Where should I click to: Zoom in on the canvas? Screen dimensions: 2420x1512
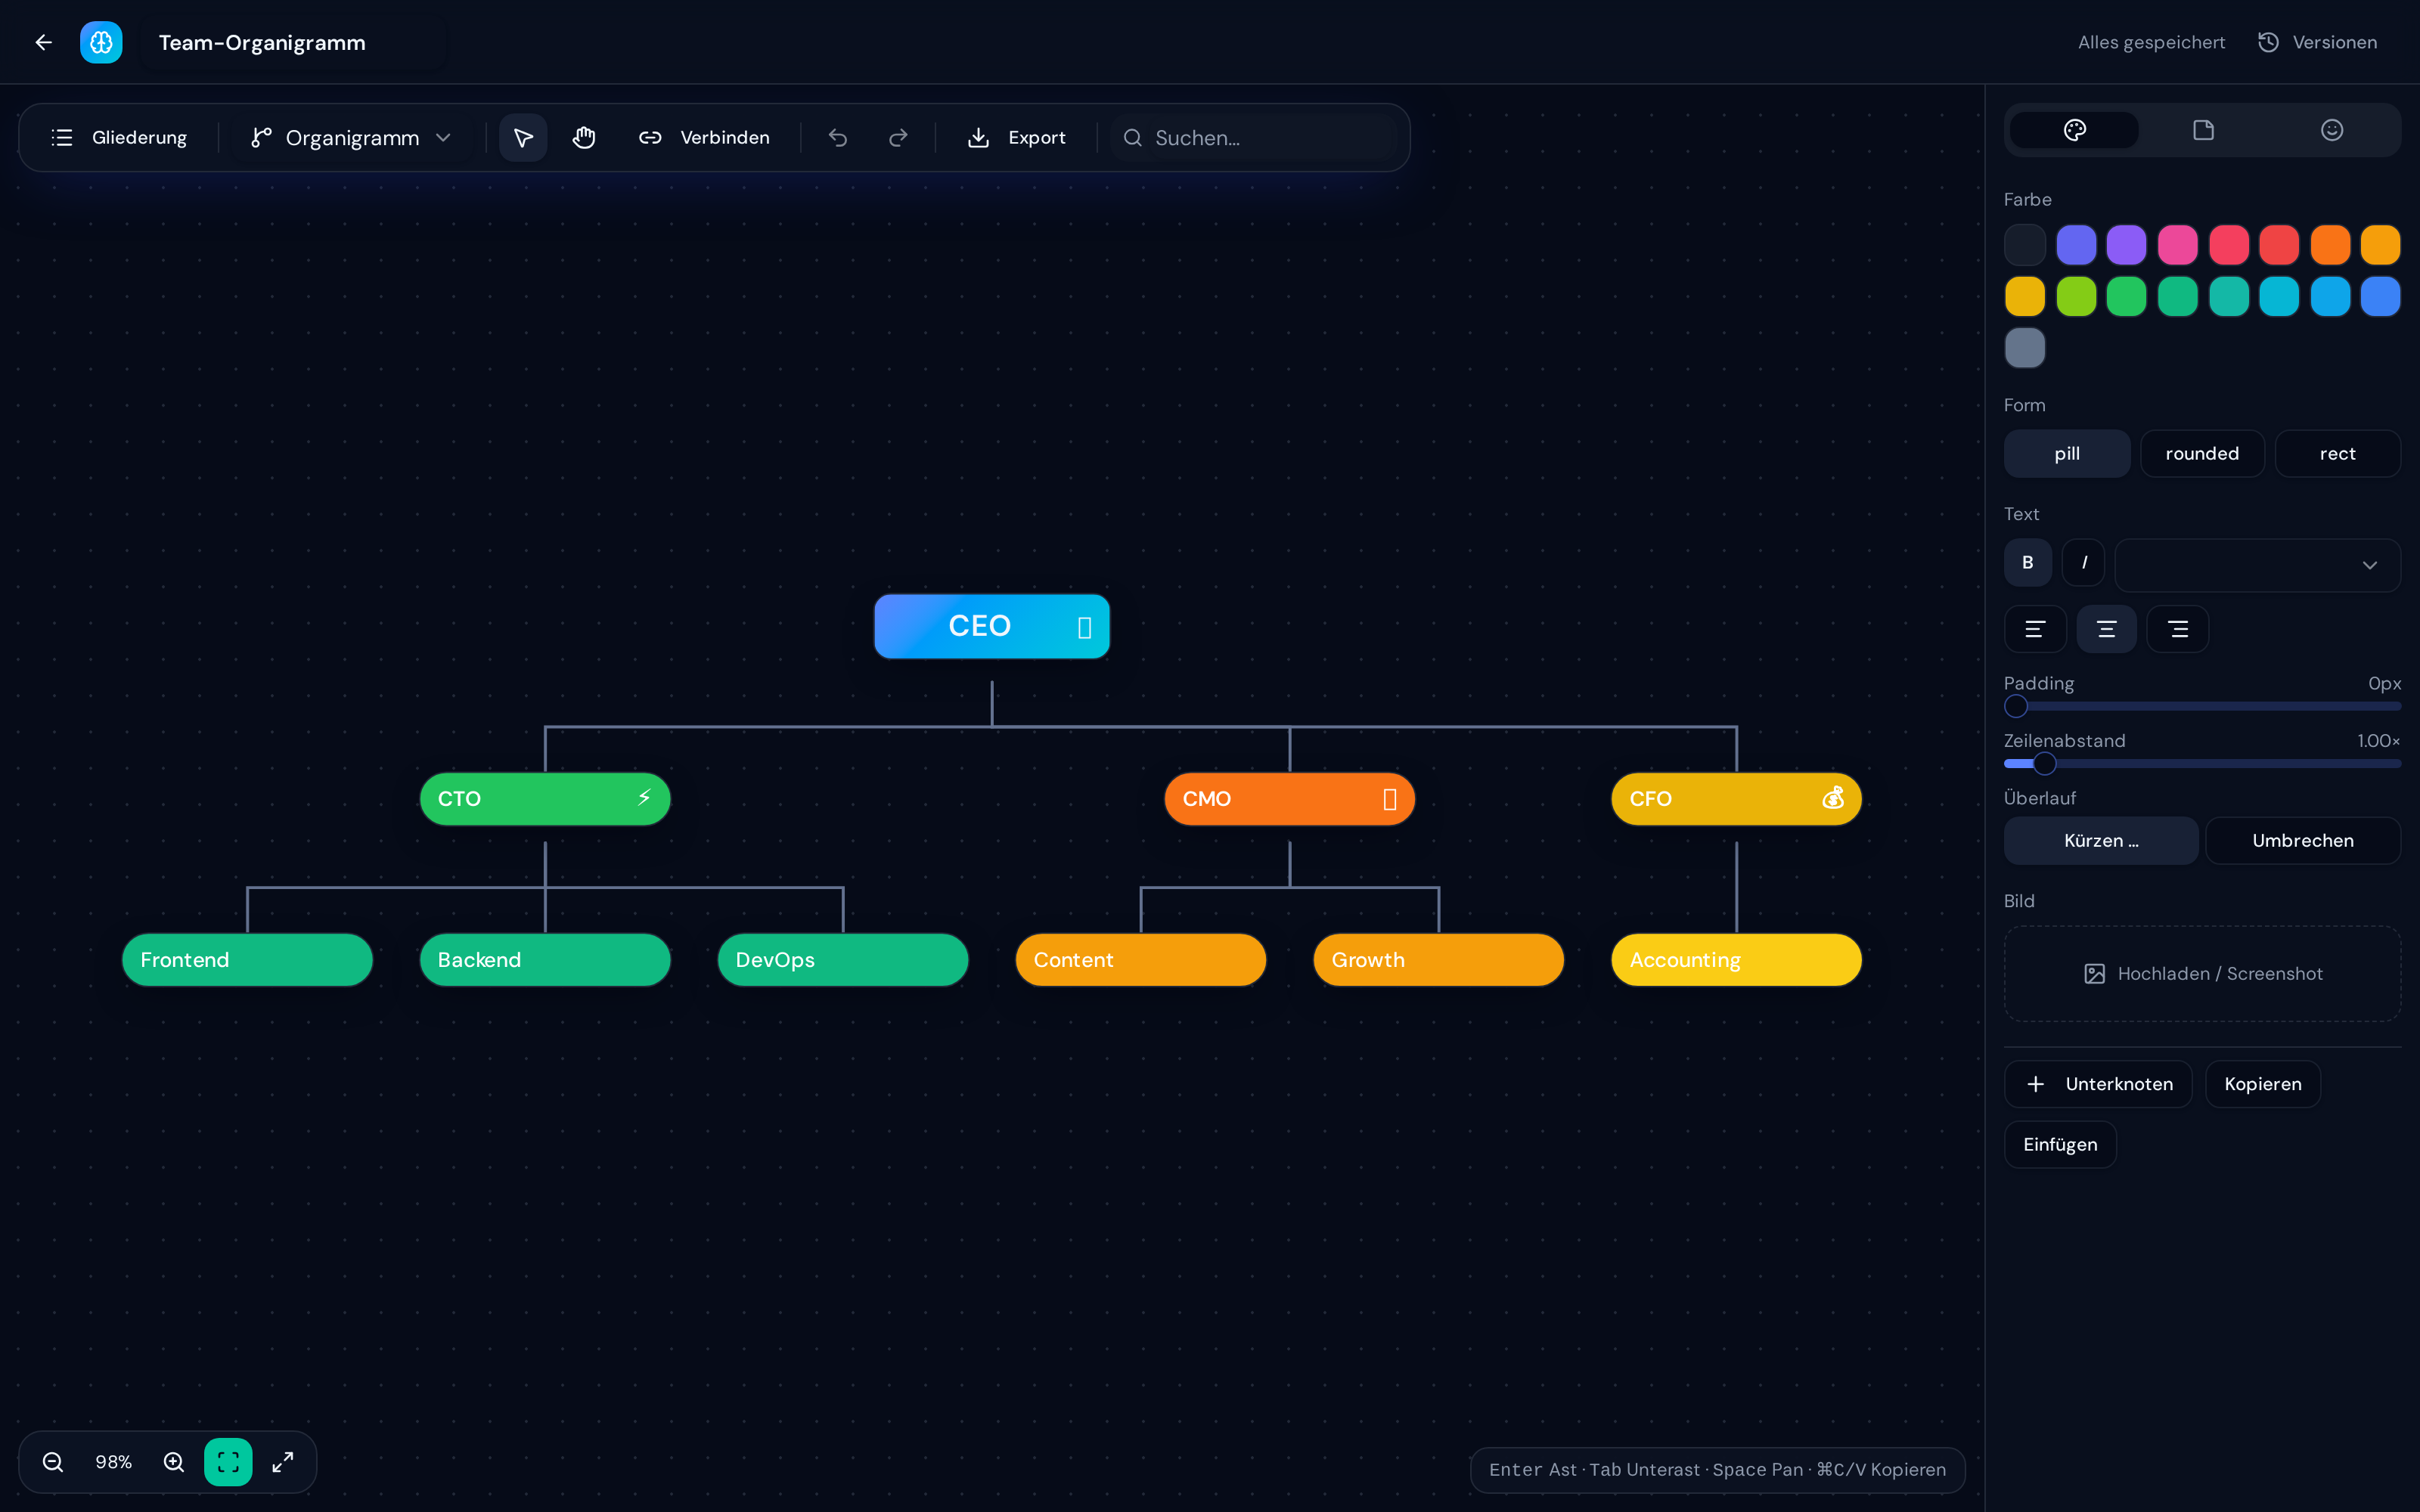(x=174, y=1462)
